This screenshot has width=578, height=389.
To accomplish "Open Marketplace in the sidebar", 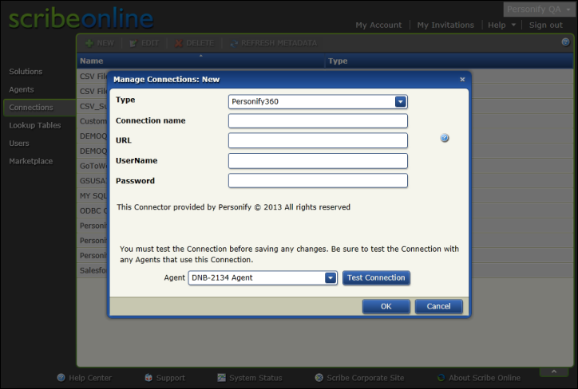I will pos(31,161).
